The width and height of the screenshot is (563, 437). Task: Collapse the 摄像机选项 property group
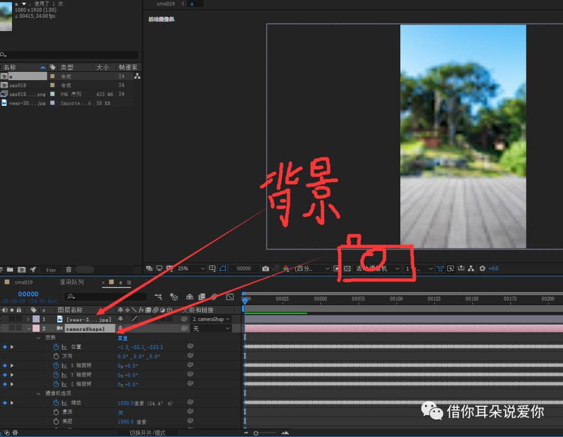tap(39, 394)
